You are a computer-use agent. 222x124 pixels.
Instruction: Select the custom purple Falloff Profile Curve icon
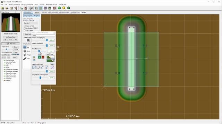pyautogui.click(x=52, y=68)
